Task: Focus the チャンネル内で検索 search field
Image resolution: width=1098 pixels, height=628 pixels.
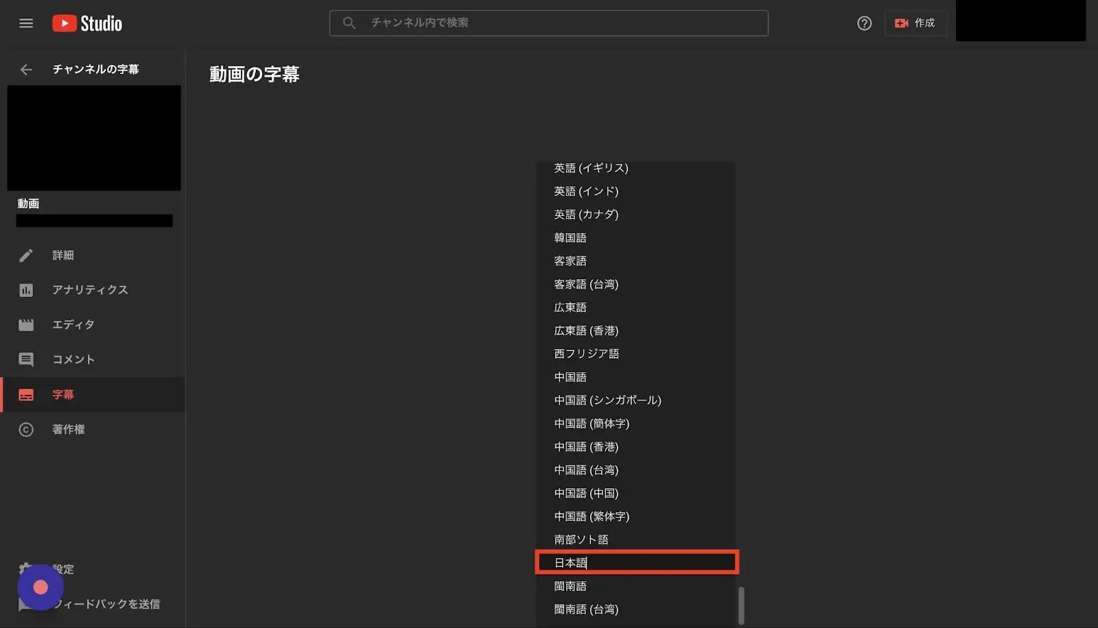Action: (x=548, y=23)
